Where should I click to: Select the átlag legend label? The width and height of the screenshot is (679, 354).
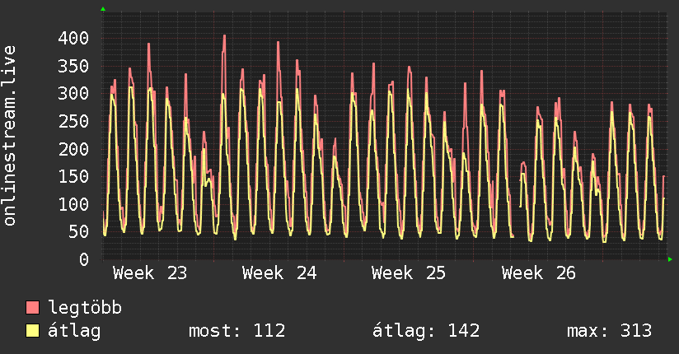point(74,331)
